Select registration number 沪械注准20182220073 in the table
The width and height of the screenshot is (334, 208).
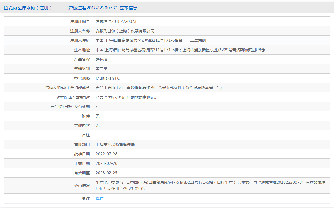pos(116,21)
